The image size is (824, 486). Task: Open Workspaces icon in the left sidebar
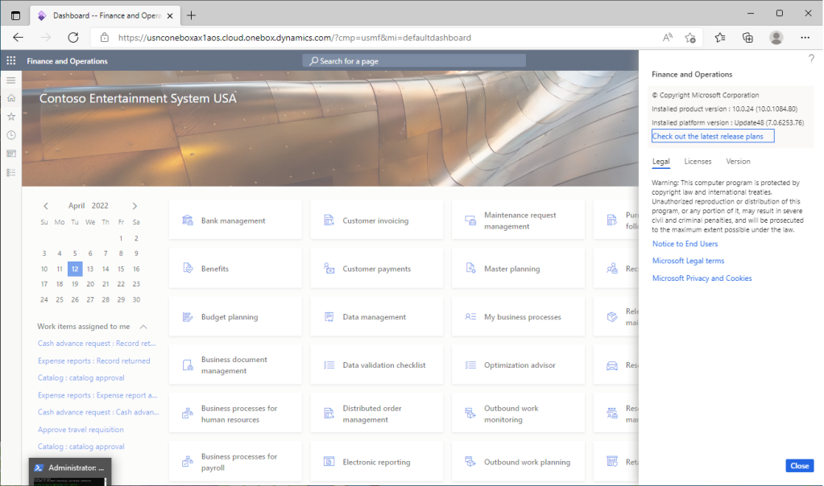(11, 154)
